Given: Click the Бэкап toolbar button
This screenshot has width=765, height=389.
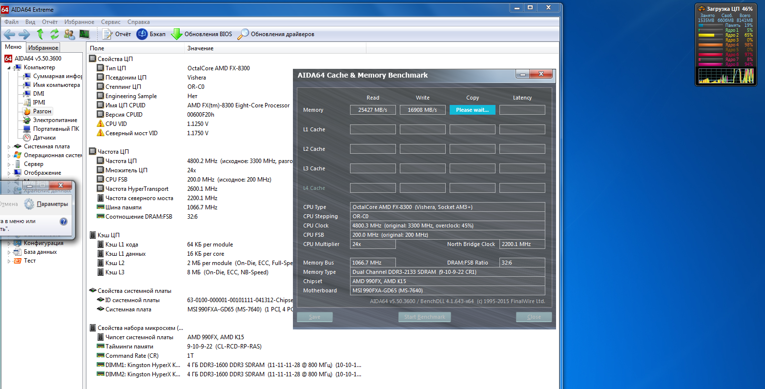Looking at the screenshot, I should click(151, 34).
